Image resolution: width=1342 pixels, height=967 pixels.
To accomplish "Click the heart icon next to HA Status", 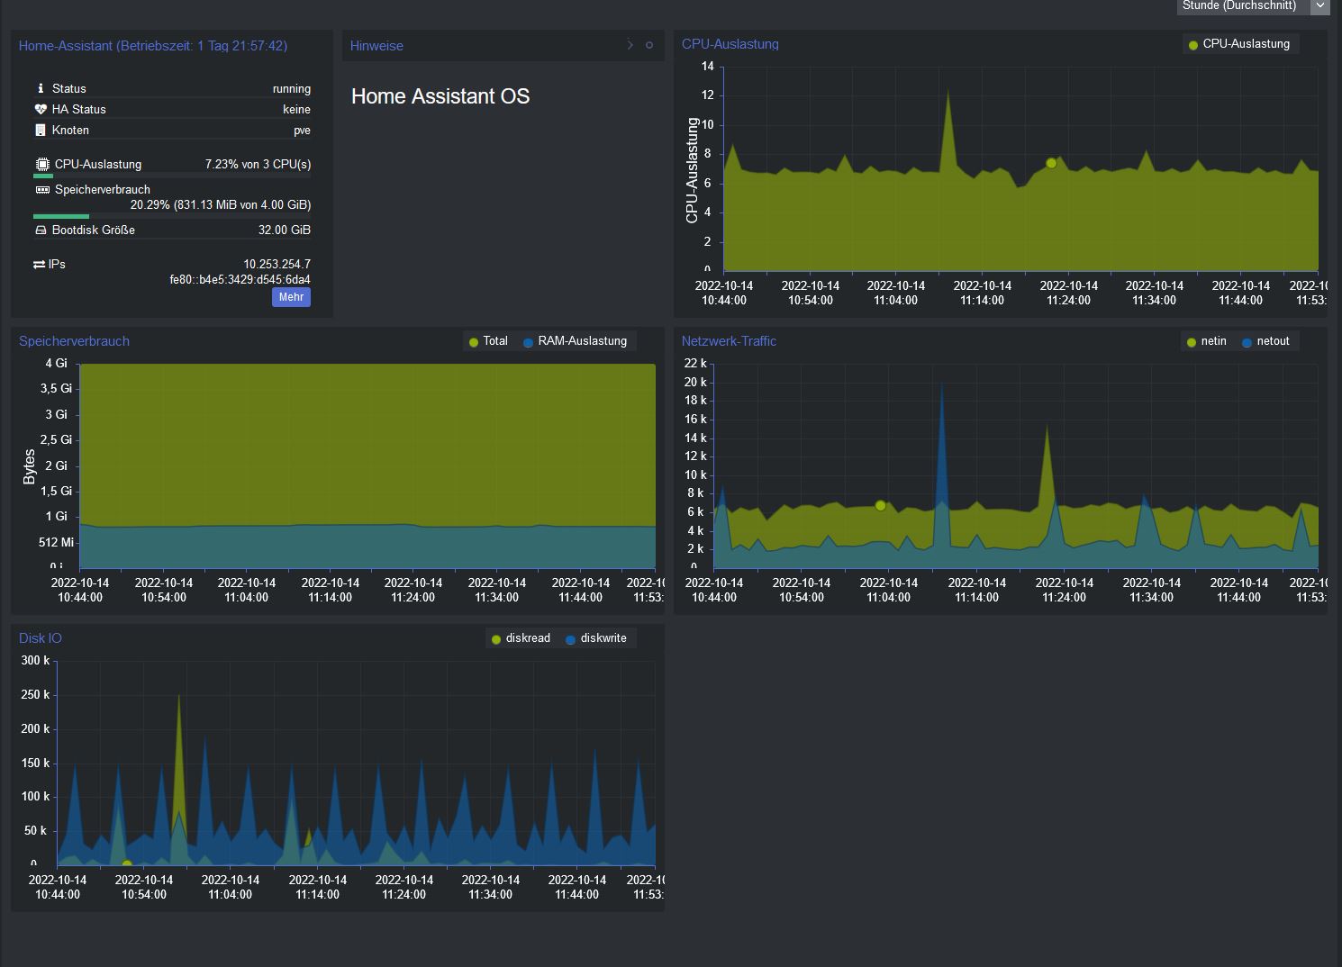I will (x=39, y=109).
